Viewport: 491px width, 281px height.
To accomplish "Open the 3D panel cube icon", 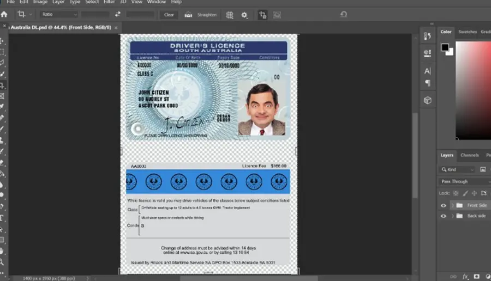I will tap(427, 100).
